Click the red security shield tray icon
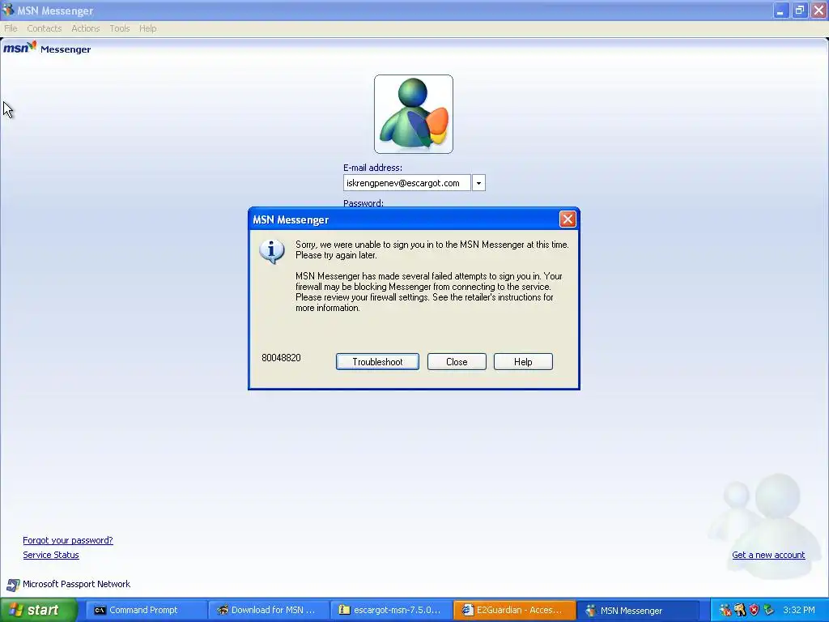 tap(754, 611)
